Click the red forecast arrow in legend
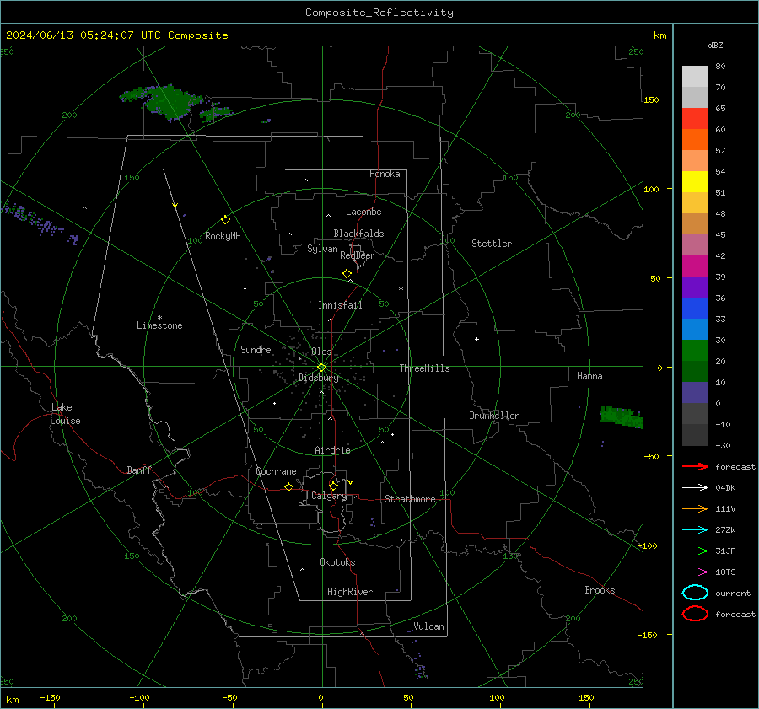759x709 pixels. tap(695, 466)
